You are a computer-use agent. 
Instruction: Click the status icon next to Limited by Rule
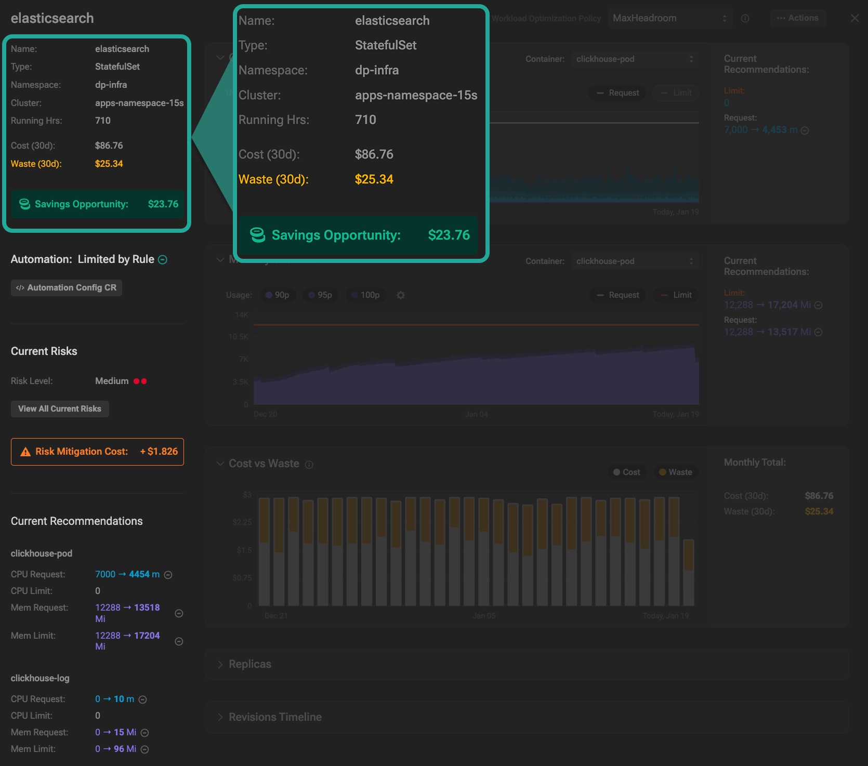click(x=163, y=260)
